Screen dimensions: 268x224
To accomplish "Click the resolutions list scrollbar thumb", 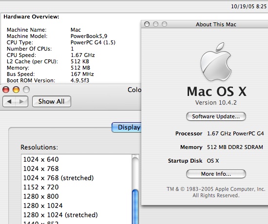I will pyautogui.click(x=135, y=207).
